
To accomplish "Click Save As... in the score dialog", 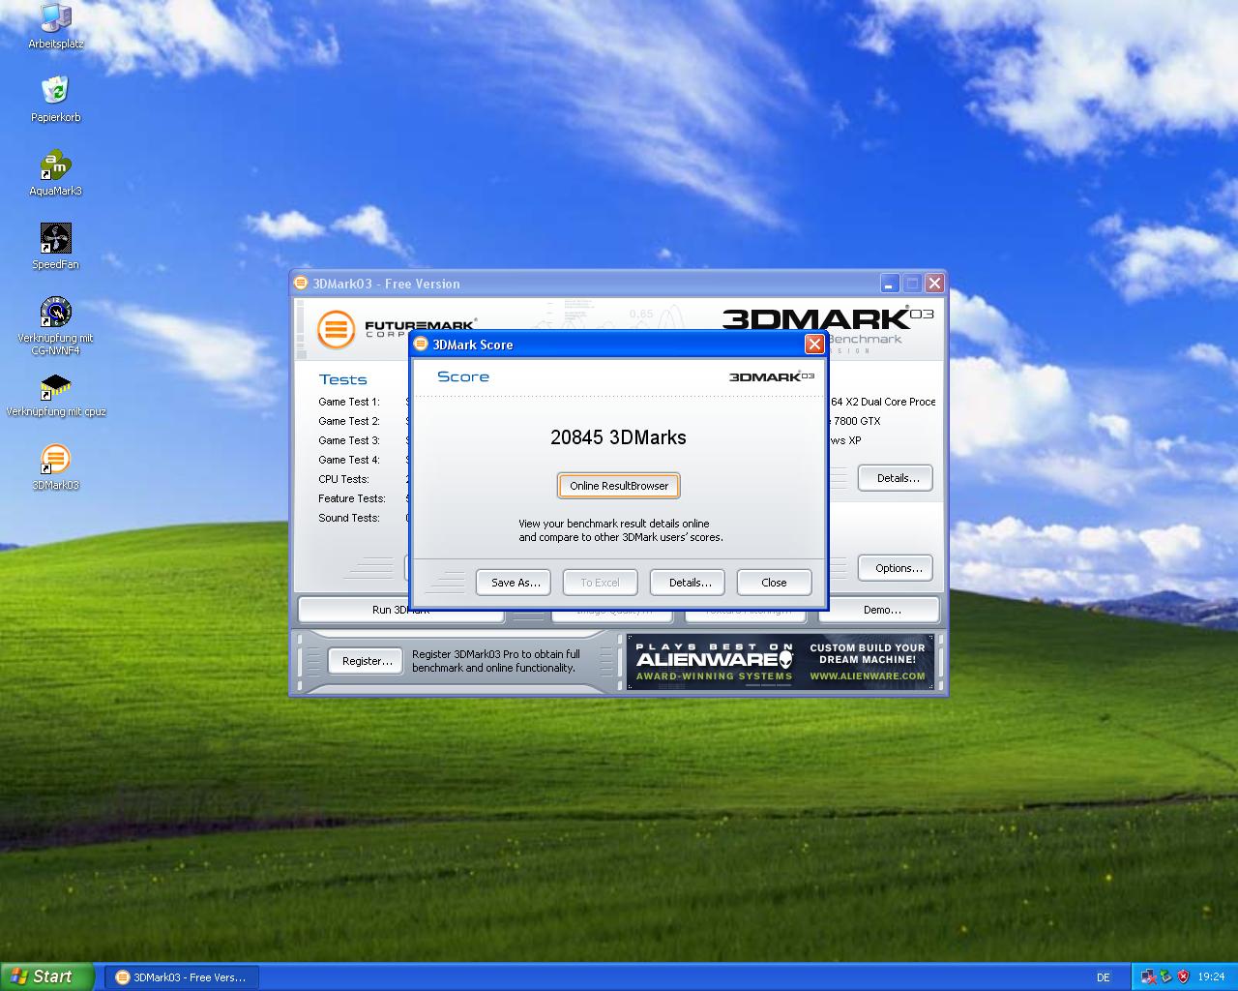I will click(514, 583).
